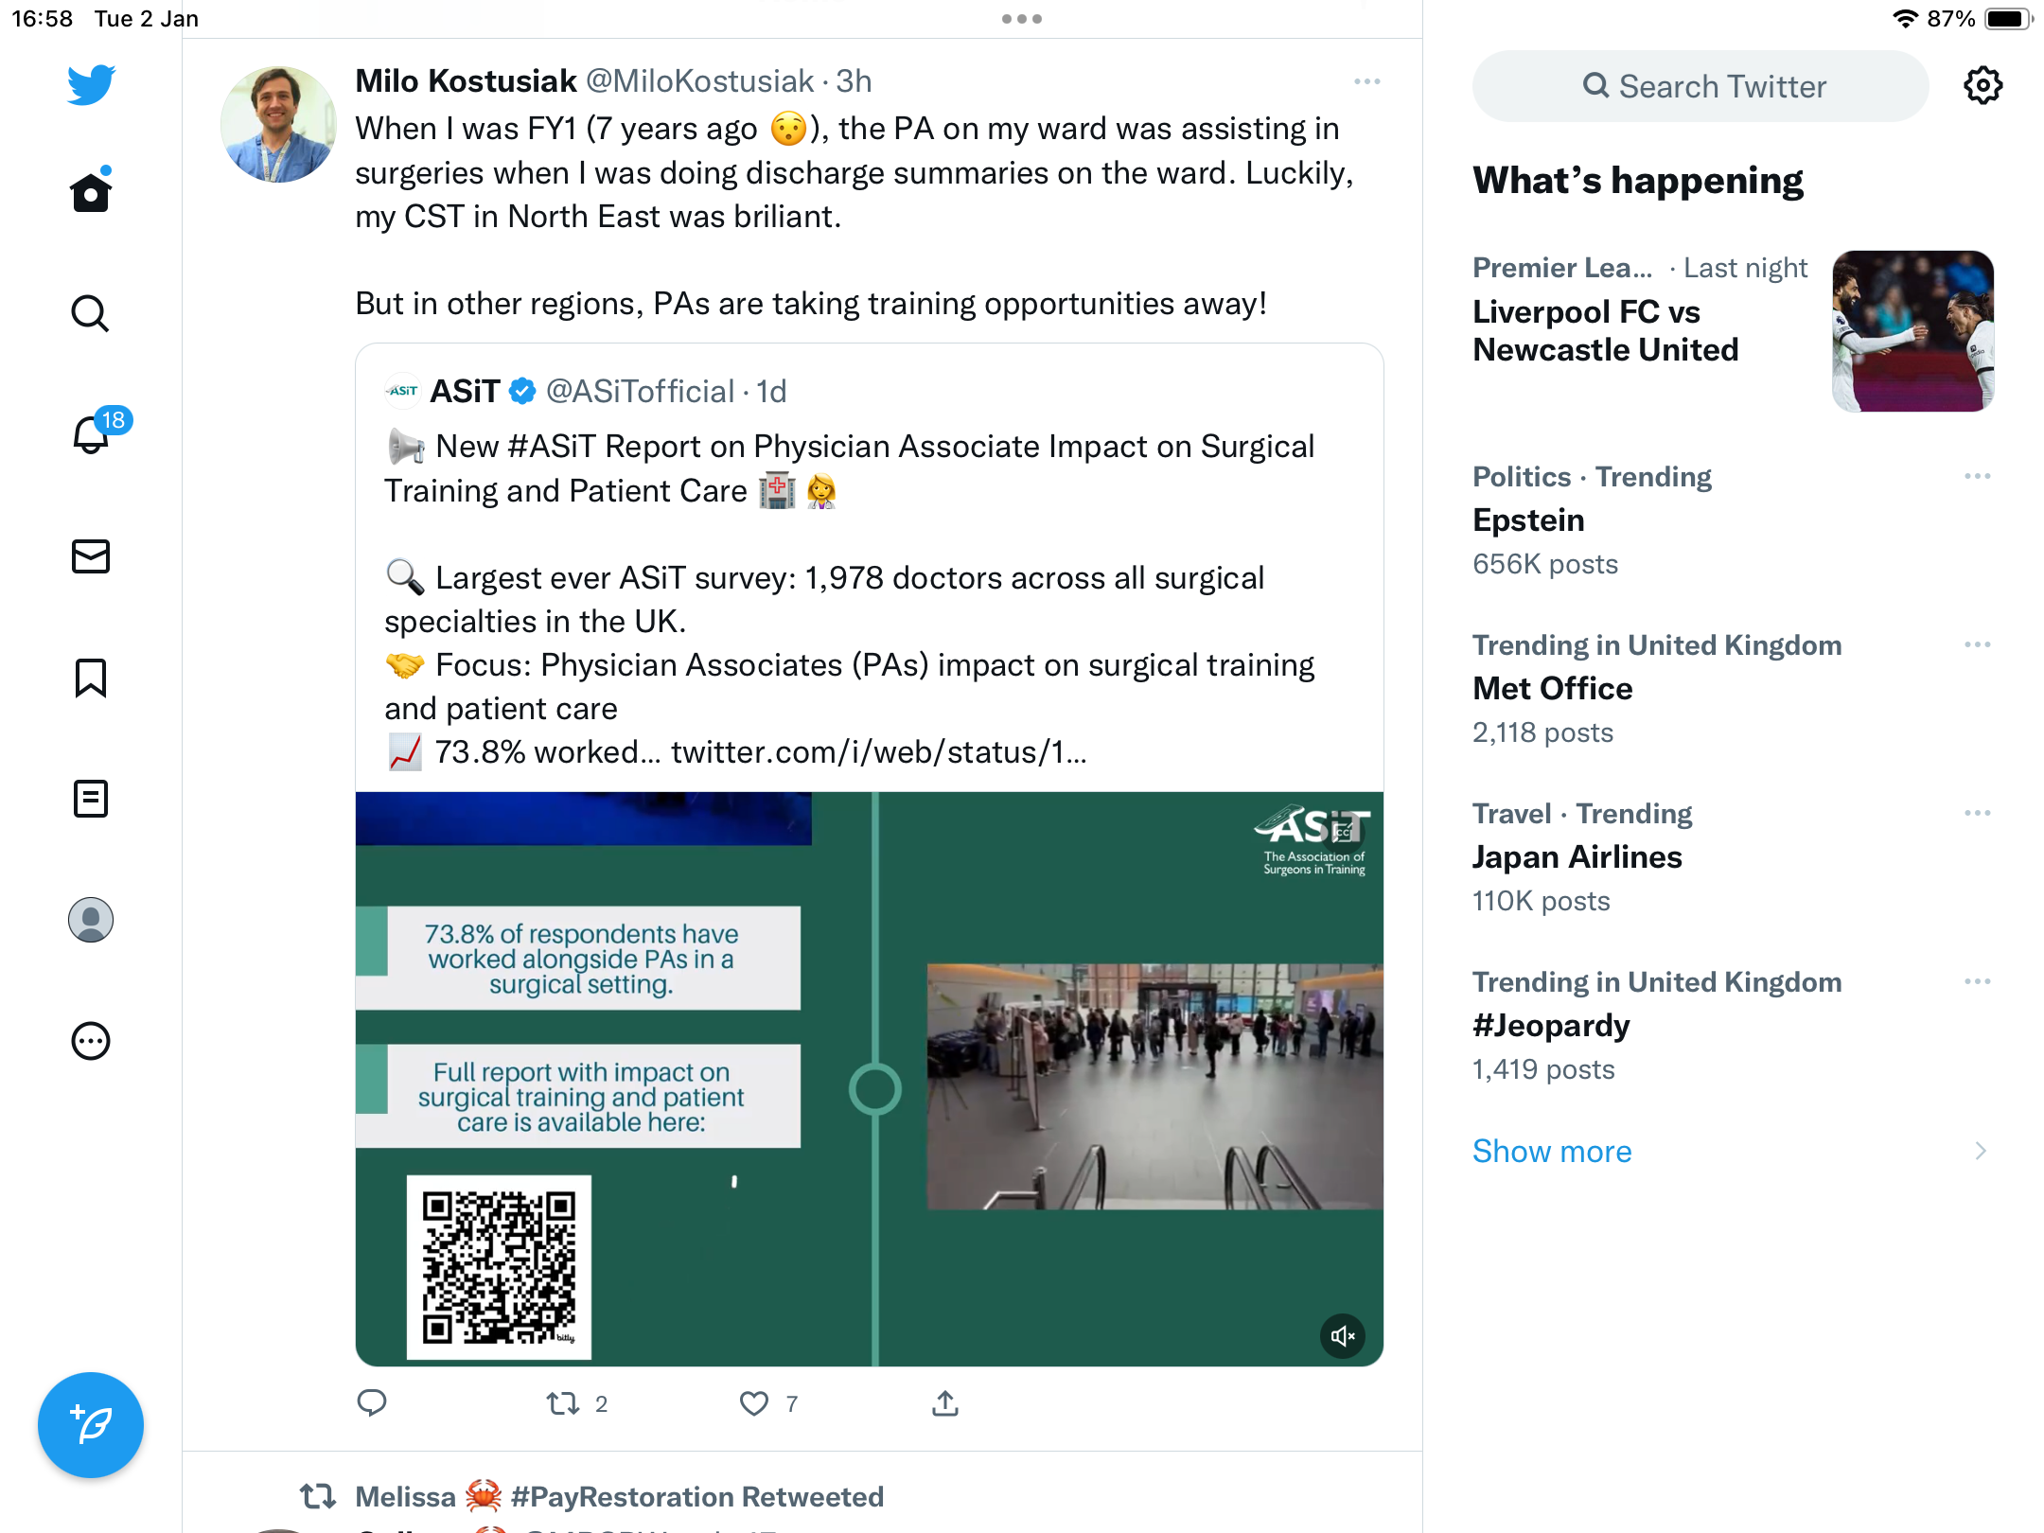Screen dimensions: 2044x1533
Task: Retweet Milo Kostusiak's tweet
Action: [563, 1403]
